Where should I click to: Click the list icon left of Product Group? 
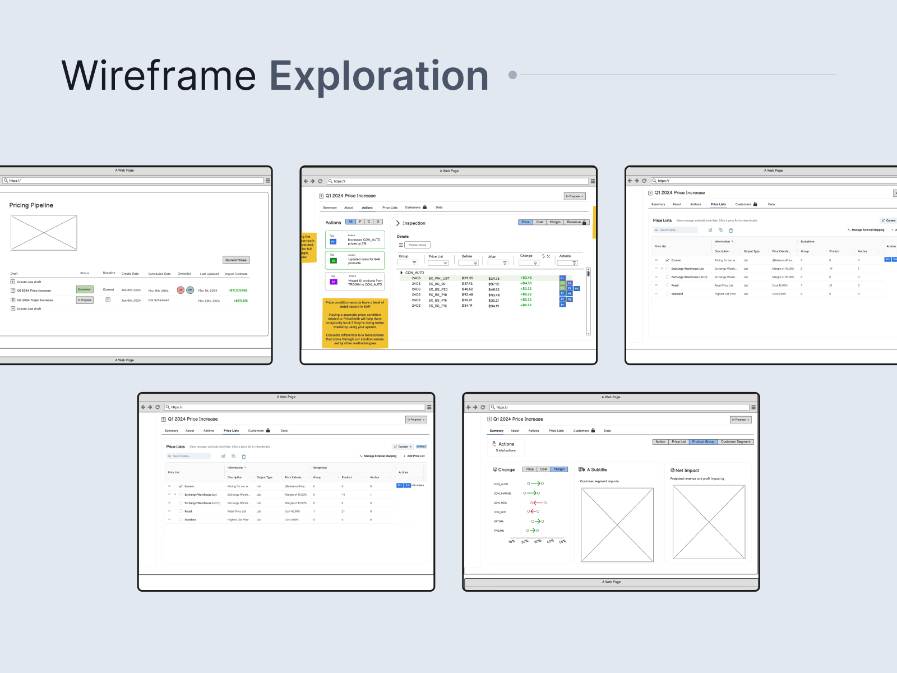click(x=401, y=245)
